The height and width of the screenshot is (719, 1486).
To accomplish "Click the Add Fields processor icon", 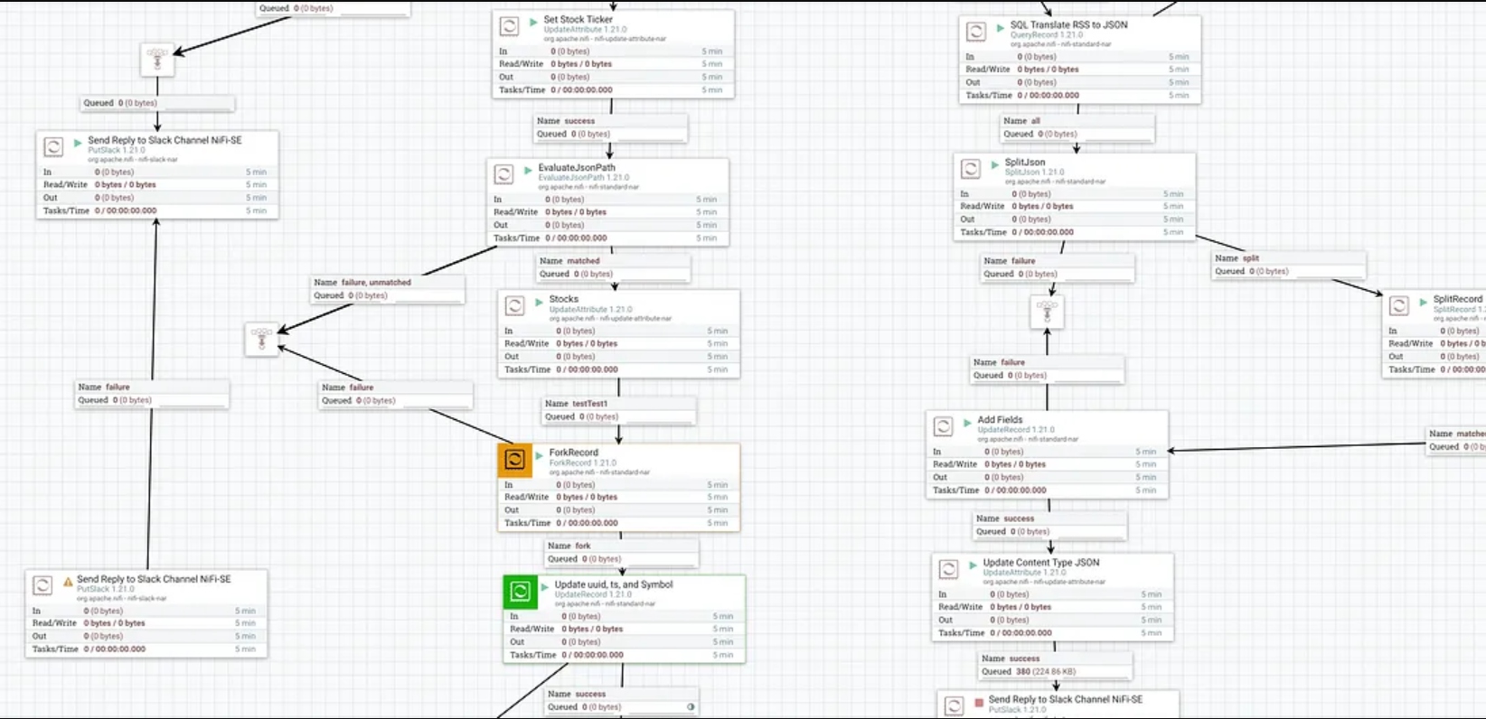I will pos(943,426).
